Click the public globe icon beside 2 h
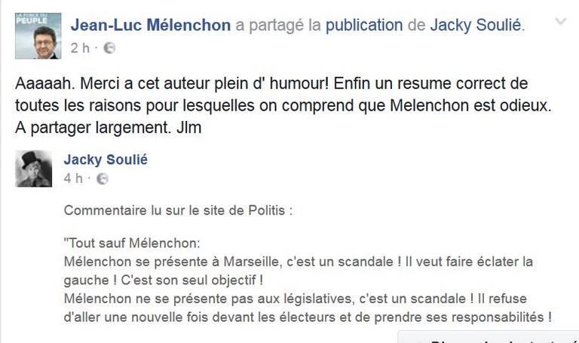 (x=109, y=48)
